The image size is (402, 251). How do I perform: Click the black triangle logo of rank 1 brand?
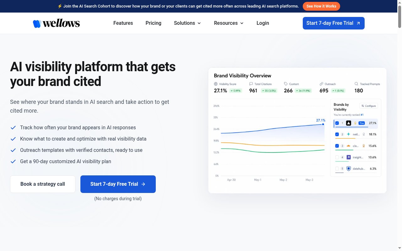point(348,123)
